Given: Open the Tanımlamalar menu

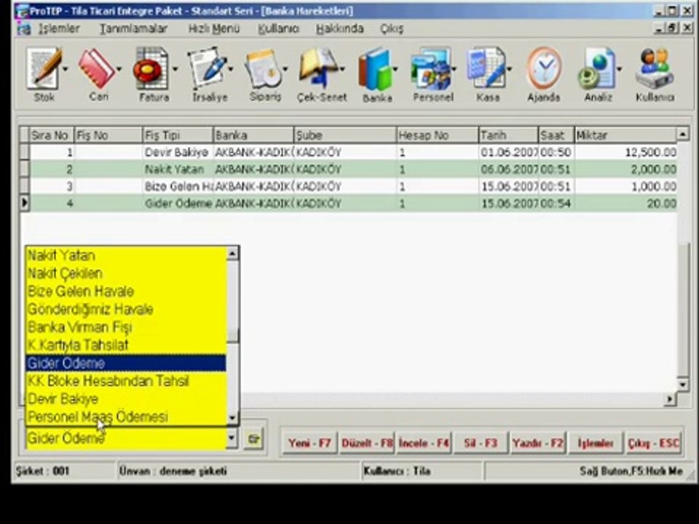Looking at the screenshot, I should point(133,28).
